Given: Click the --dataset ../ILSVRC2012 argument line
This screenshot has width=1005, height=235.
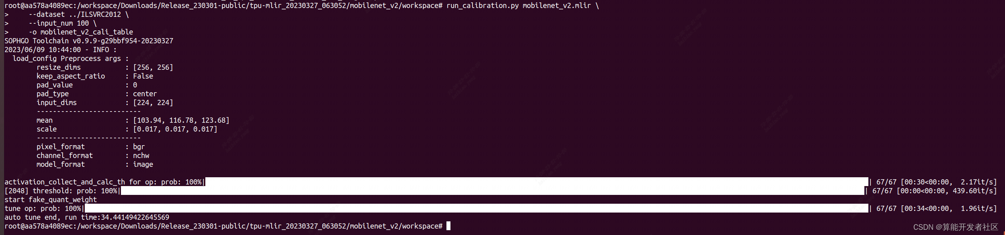Looking at the screenshot, I should tap(79, 14).
